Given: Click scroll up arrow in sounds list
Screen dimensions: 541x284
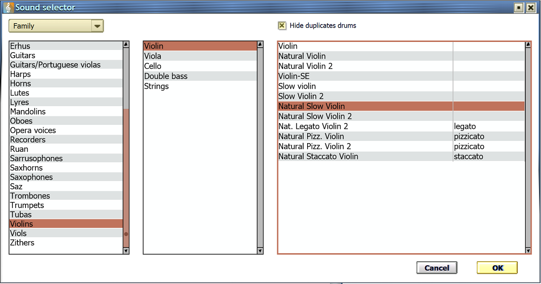Looking at the screenshot, I should pyautogui.click(x=528, y=45).
